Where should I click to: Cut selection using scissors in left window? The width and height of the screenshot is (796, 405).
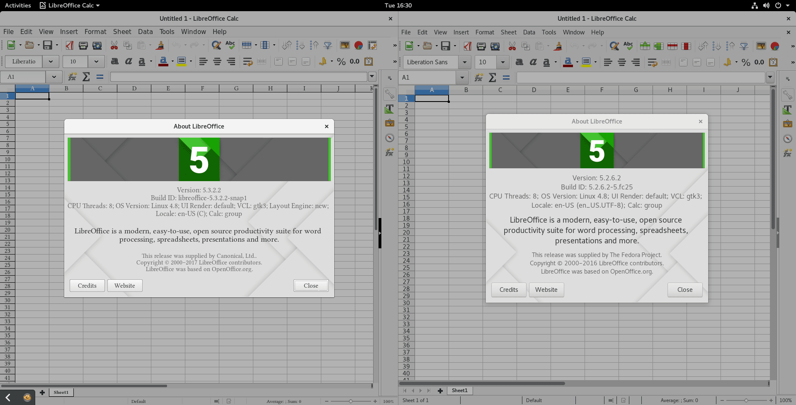click(114, 45)
